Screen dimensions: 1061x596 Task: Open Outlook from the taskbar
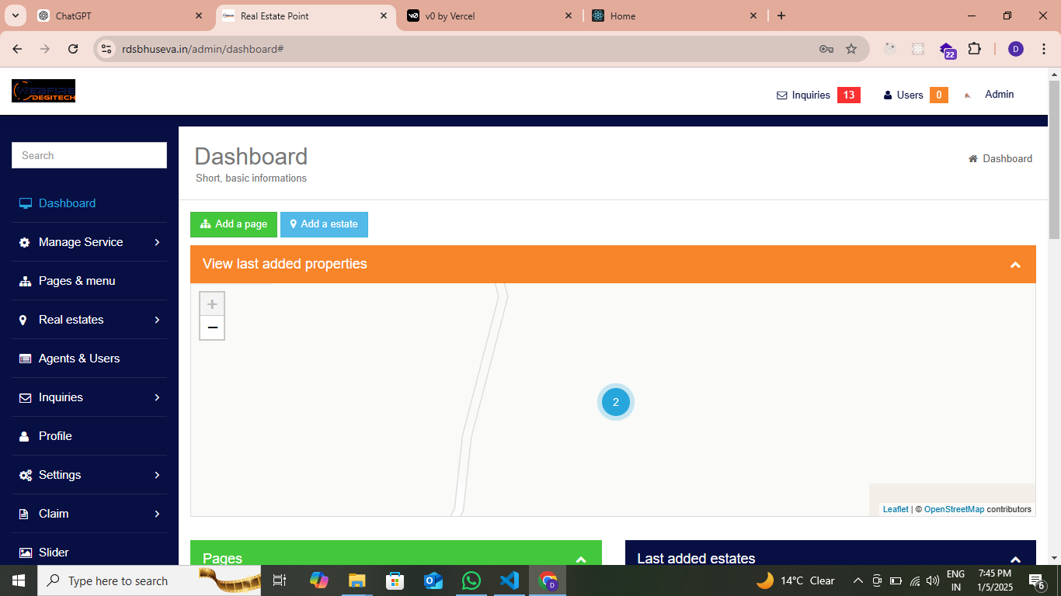tap(433, 580)
